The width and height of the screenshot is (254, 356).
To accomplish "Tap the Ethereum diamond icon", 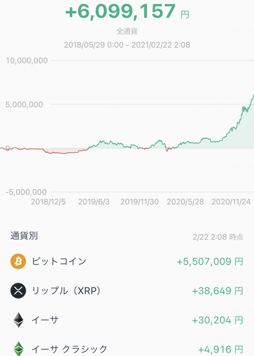I will coord(19,320).
